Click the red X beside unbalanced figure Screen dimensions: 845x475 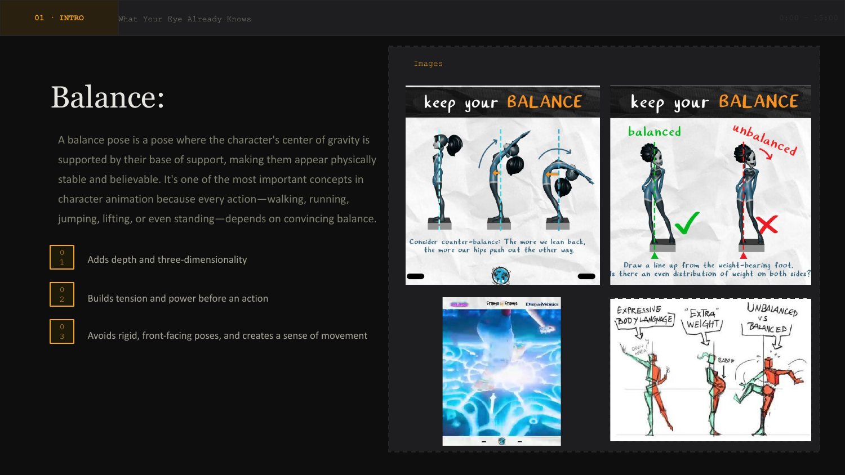coord(767,224)
